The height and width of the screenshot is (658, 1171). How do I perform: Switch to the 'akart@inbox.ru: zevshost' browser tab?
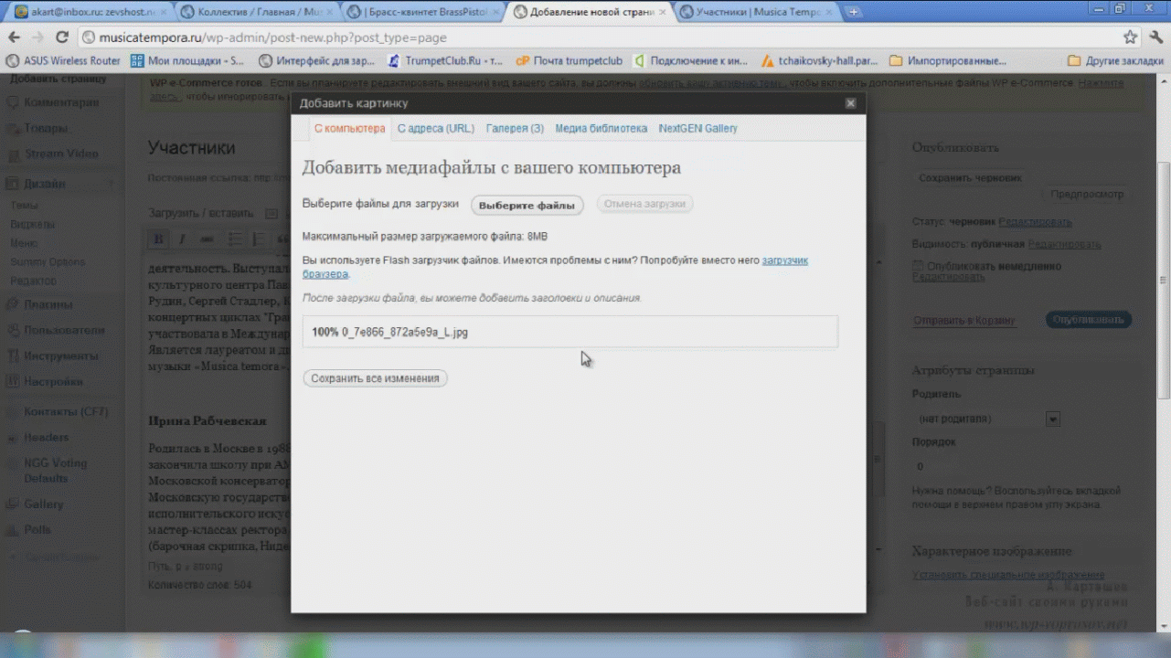click(x=88, y=12)
